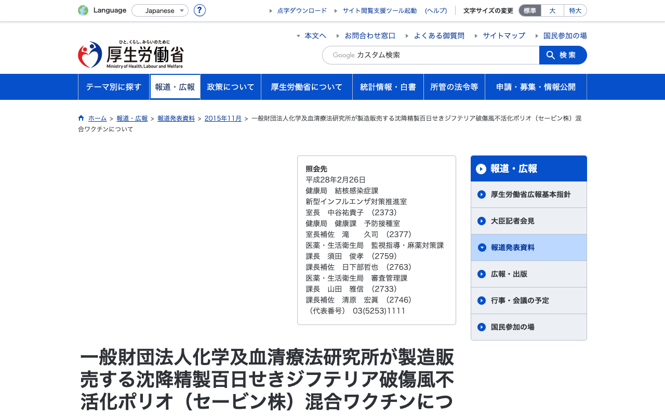Click the date 平成28年2月26日
Screen dimensions: 665x416
point(336,180)
